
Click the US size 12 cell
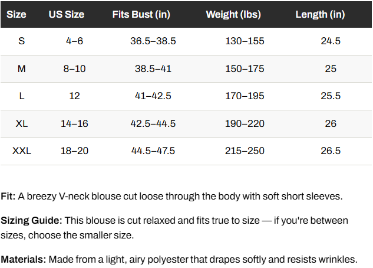click(74, 96)
